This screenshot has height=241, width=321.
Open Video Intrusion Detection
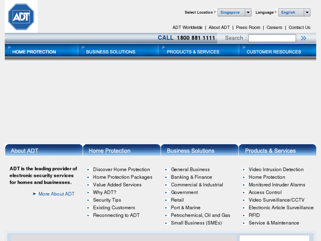click(x=276, y=170)
